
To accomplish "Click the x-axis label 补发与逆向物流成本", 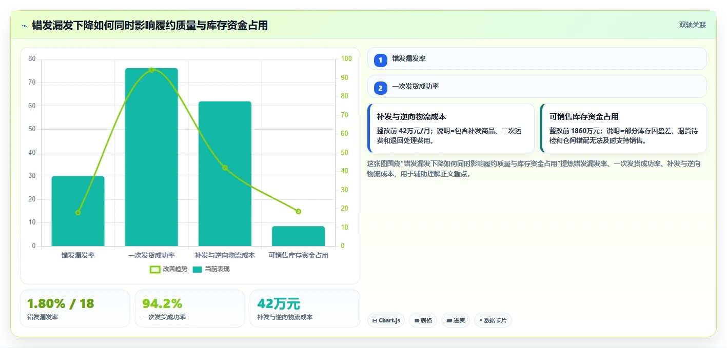I will coord(225,255).
